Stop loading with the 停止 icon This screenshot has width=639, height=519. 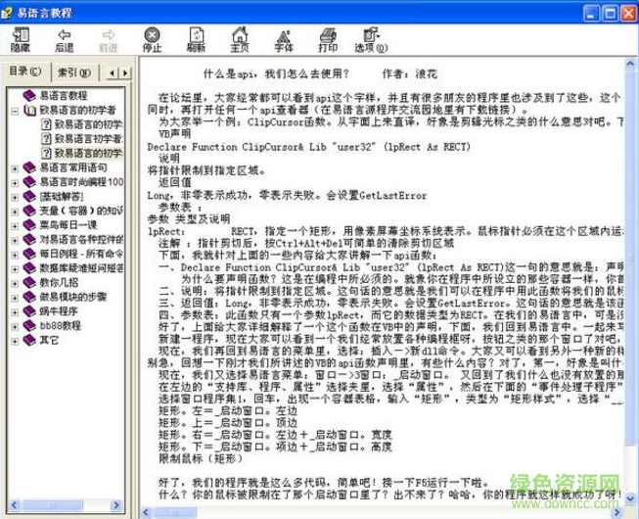point(152,40)
